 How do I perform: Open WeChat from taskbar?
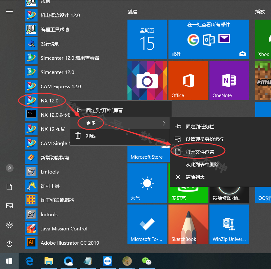tap(147, 261)
